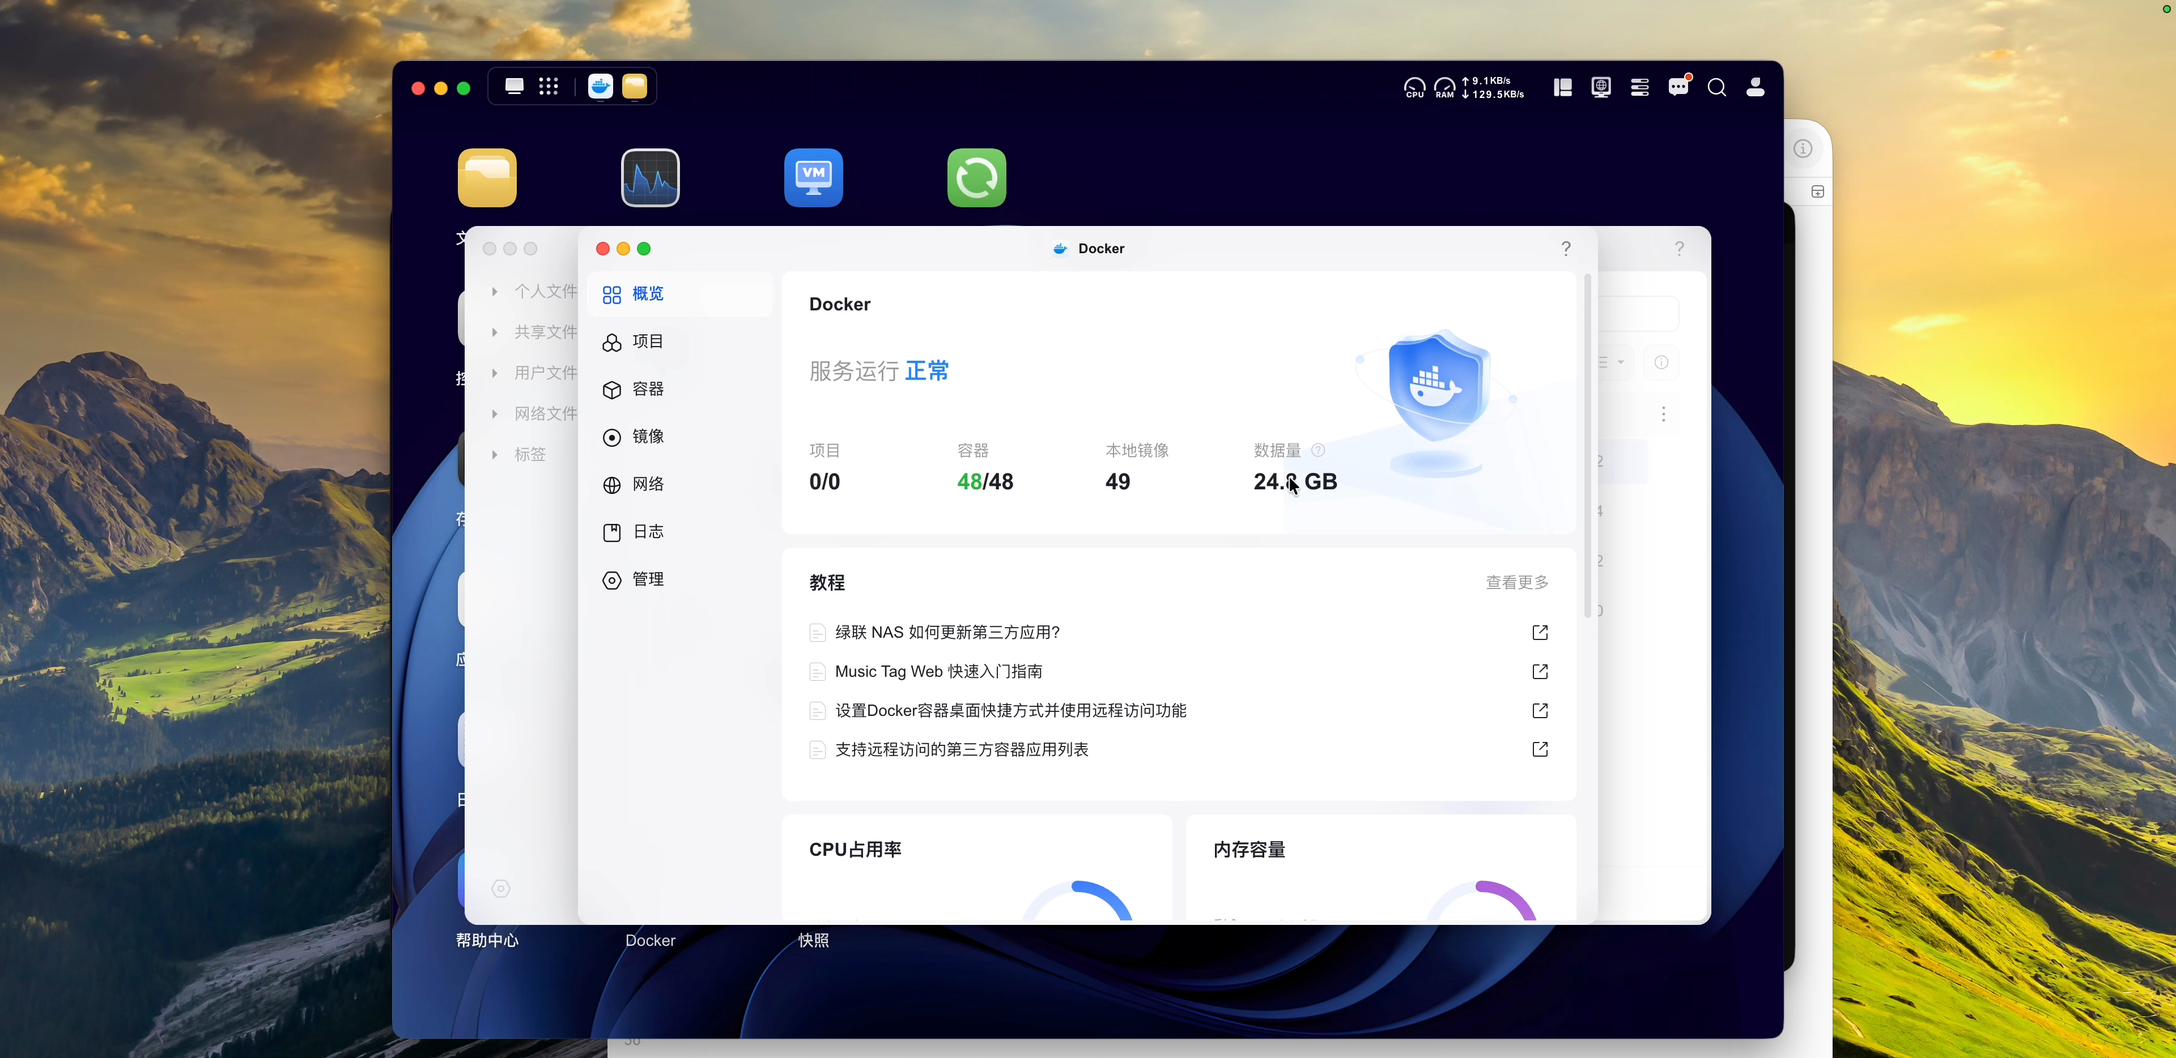Screen dimensions: 2176x1058
Task: Open the Docker app in the top taskbar
Action: pos(601,87)
